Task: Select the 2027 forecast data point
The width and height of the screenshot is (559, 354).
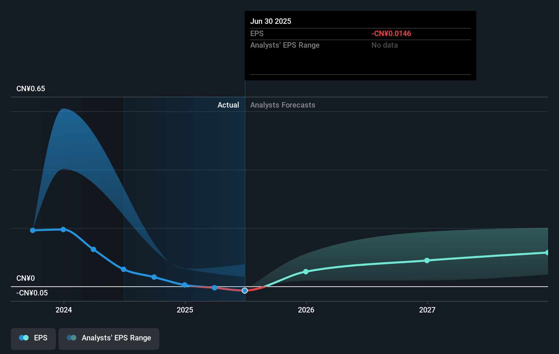Action: tap(427, 260)
